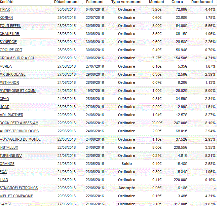Open the GROUPE CRIT link

pyautogui.click(x=11, y=50)
